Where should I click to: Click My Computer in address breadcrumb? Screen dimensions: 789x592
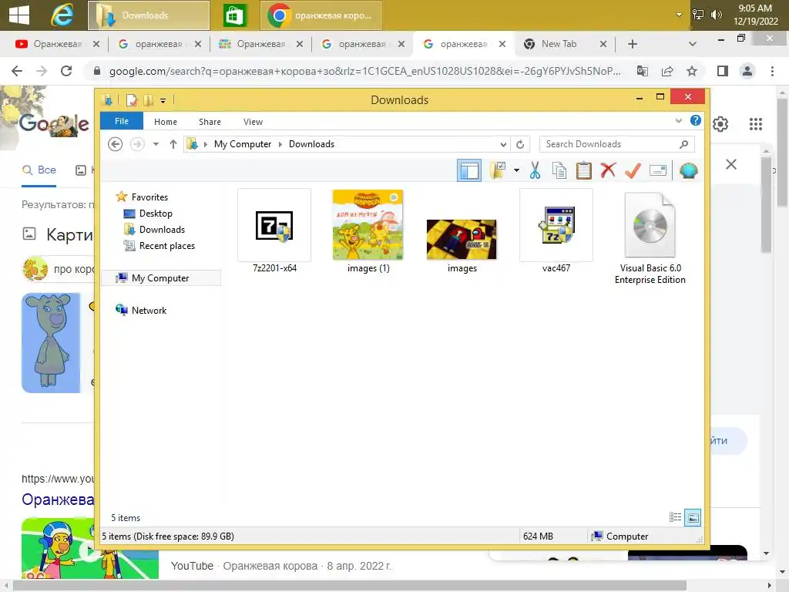coord(243,144)
